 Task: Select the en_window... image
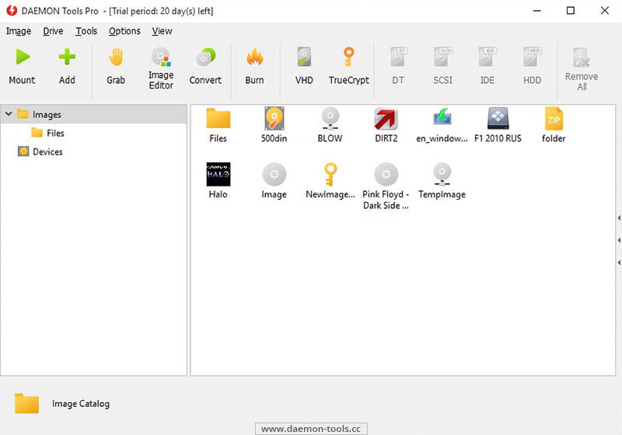point(442,125)
